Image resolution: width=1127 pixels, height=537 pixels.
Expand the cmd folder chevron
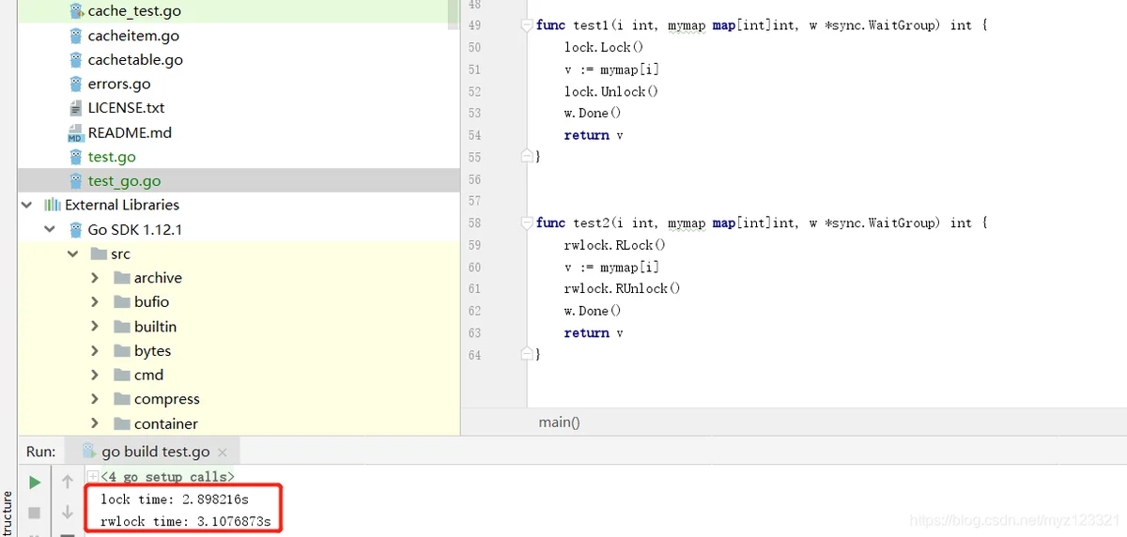[95, 375]
